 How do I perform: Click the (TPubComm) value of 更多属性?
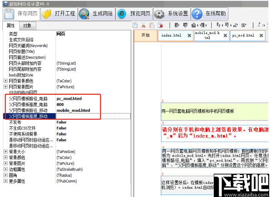click(67, 181)
